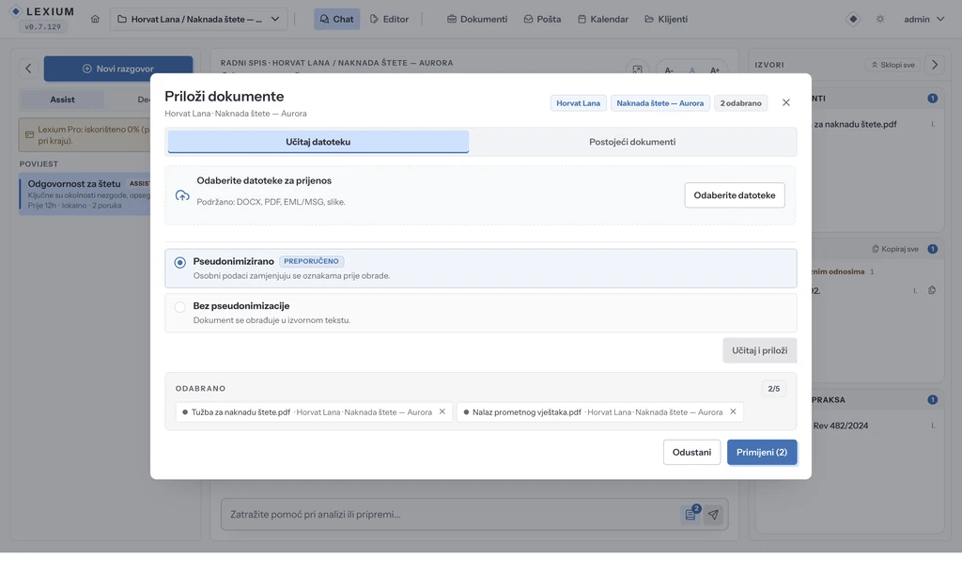
Task: Click the Odaberite datoteke button
Action: coord(735,195)
